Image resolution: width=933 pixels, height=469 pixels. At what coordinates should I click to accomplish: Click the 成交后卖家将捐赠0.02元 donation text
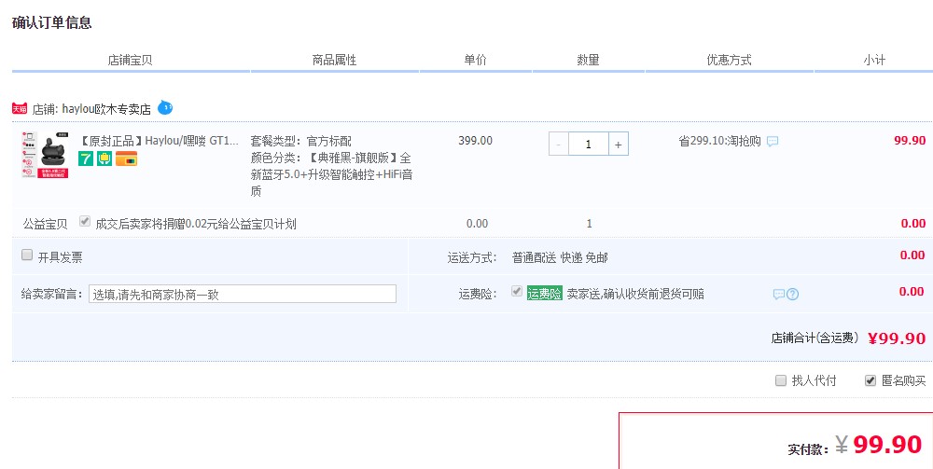(196, 224)
